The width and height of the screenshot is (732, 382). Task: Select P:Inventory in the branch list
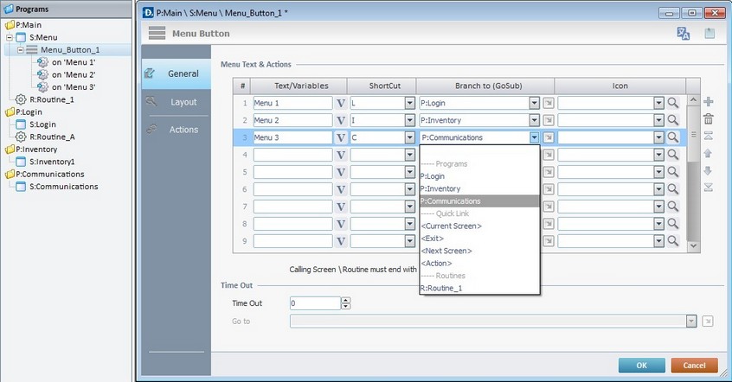(x=479, y=189)
